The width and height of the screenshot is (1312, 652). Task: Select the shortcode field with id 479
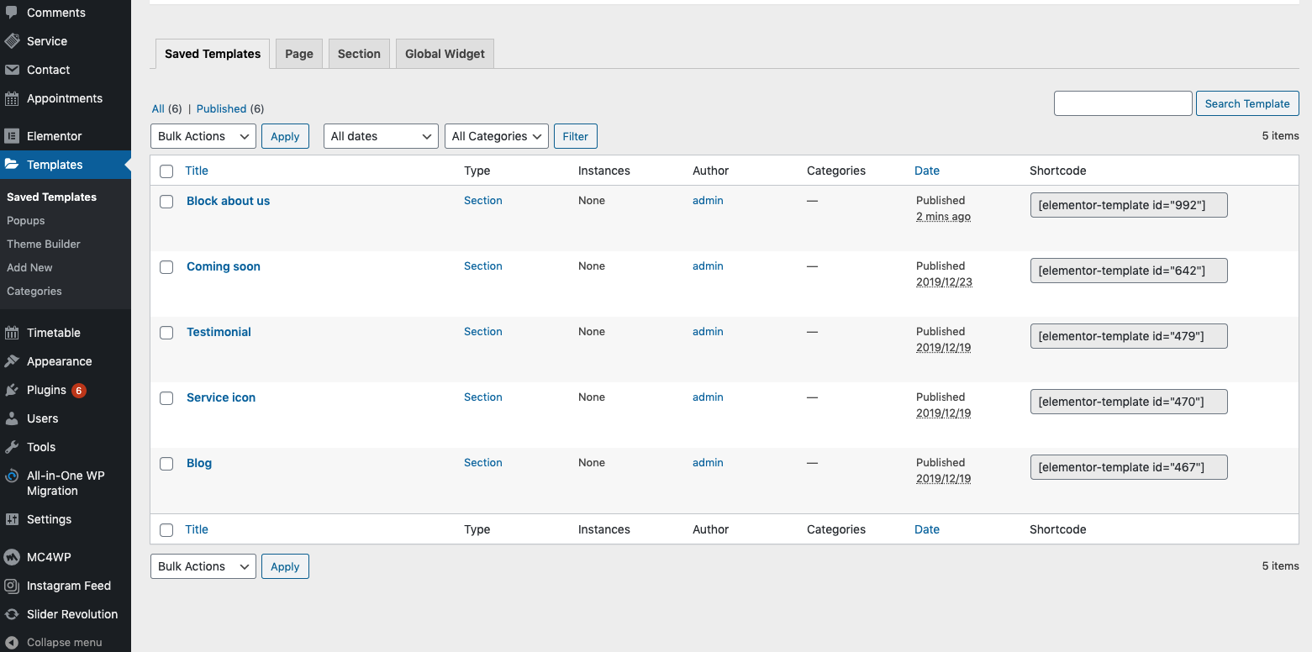[1129, 336]
